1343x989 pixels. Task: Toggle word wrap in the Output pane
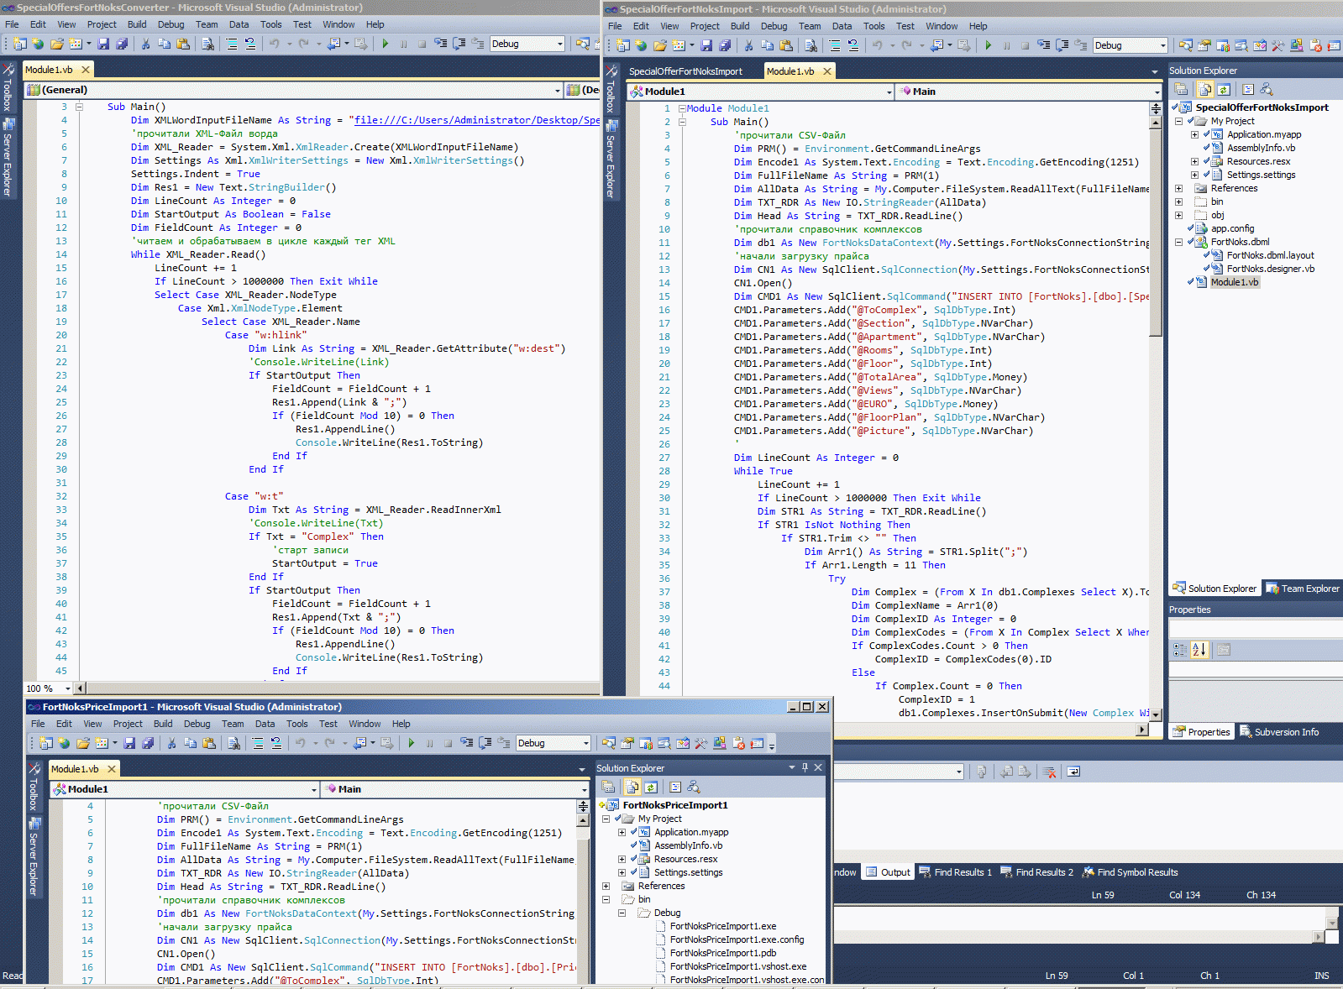pyautogui.click(x=1073, y=772)
